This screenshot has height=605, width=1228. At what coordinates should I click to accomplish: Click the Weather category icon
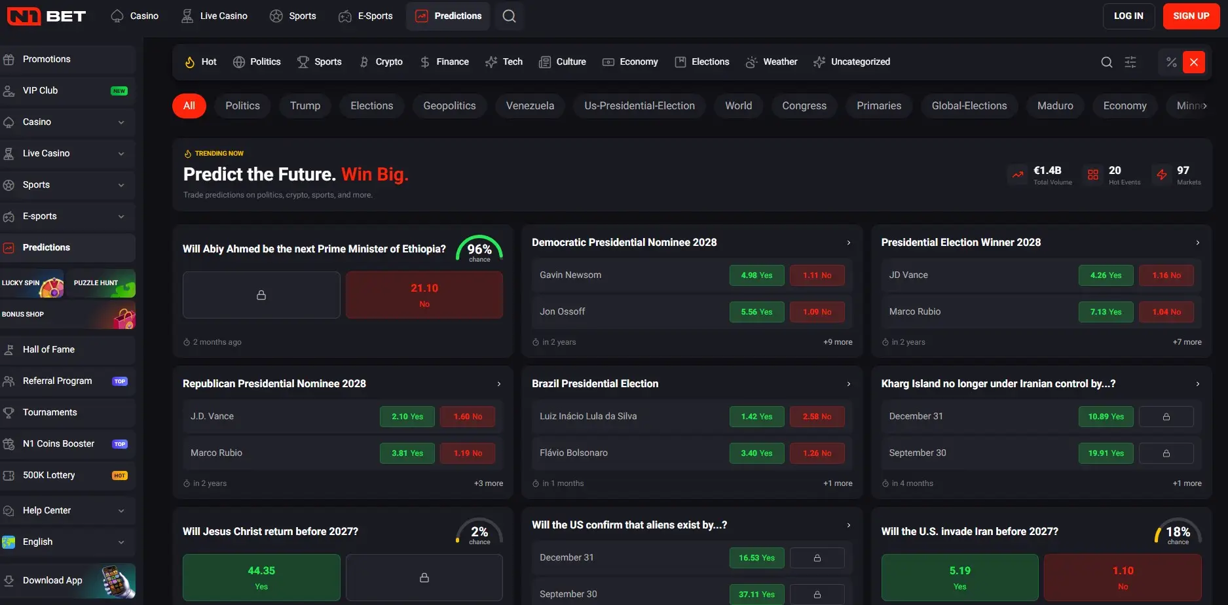click(751, 62)
